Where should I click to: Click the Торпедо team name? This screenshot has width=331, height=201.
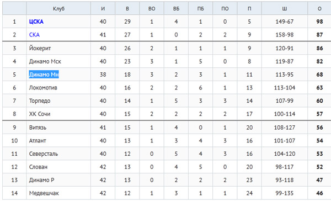tap(40, 101)
